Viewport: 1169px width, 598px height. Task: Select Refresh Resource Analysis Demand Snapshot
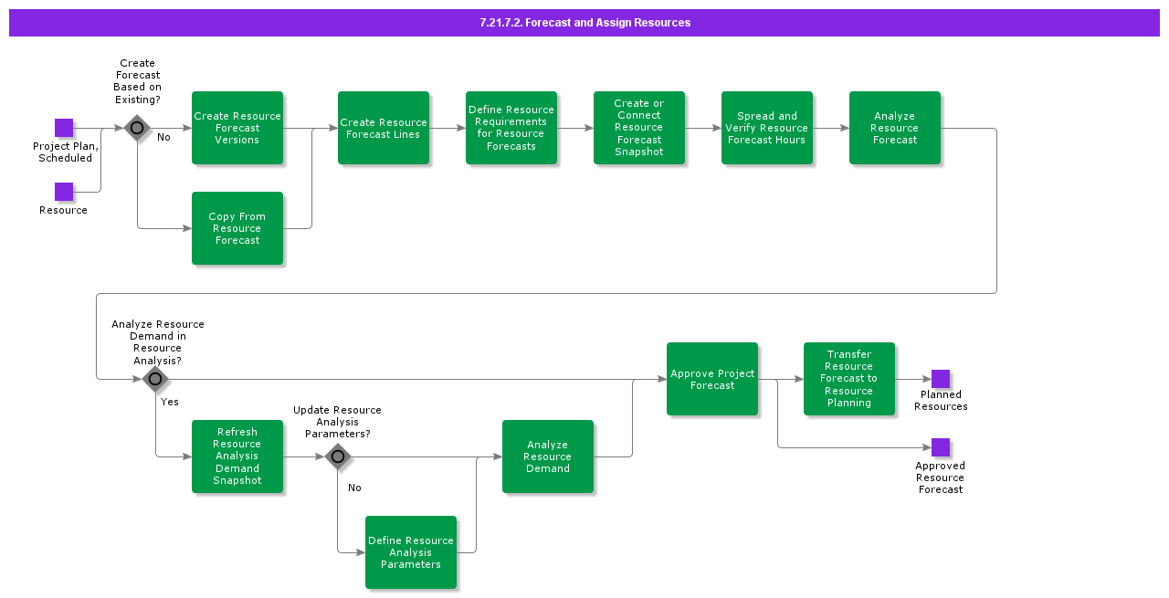click(237, 456)
